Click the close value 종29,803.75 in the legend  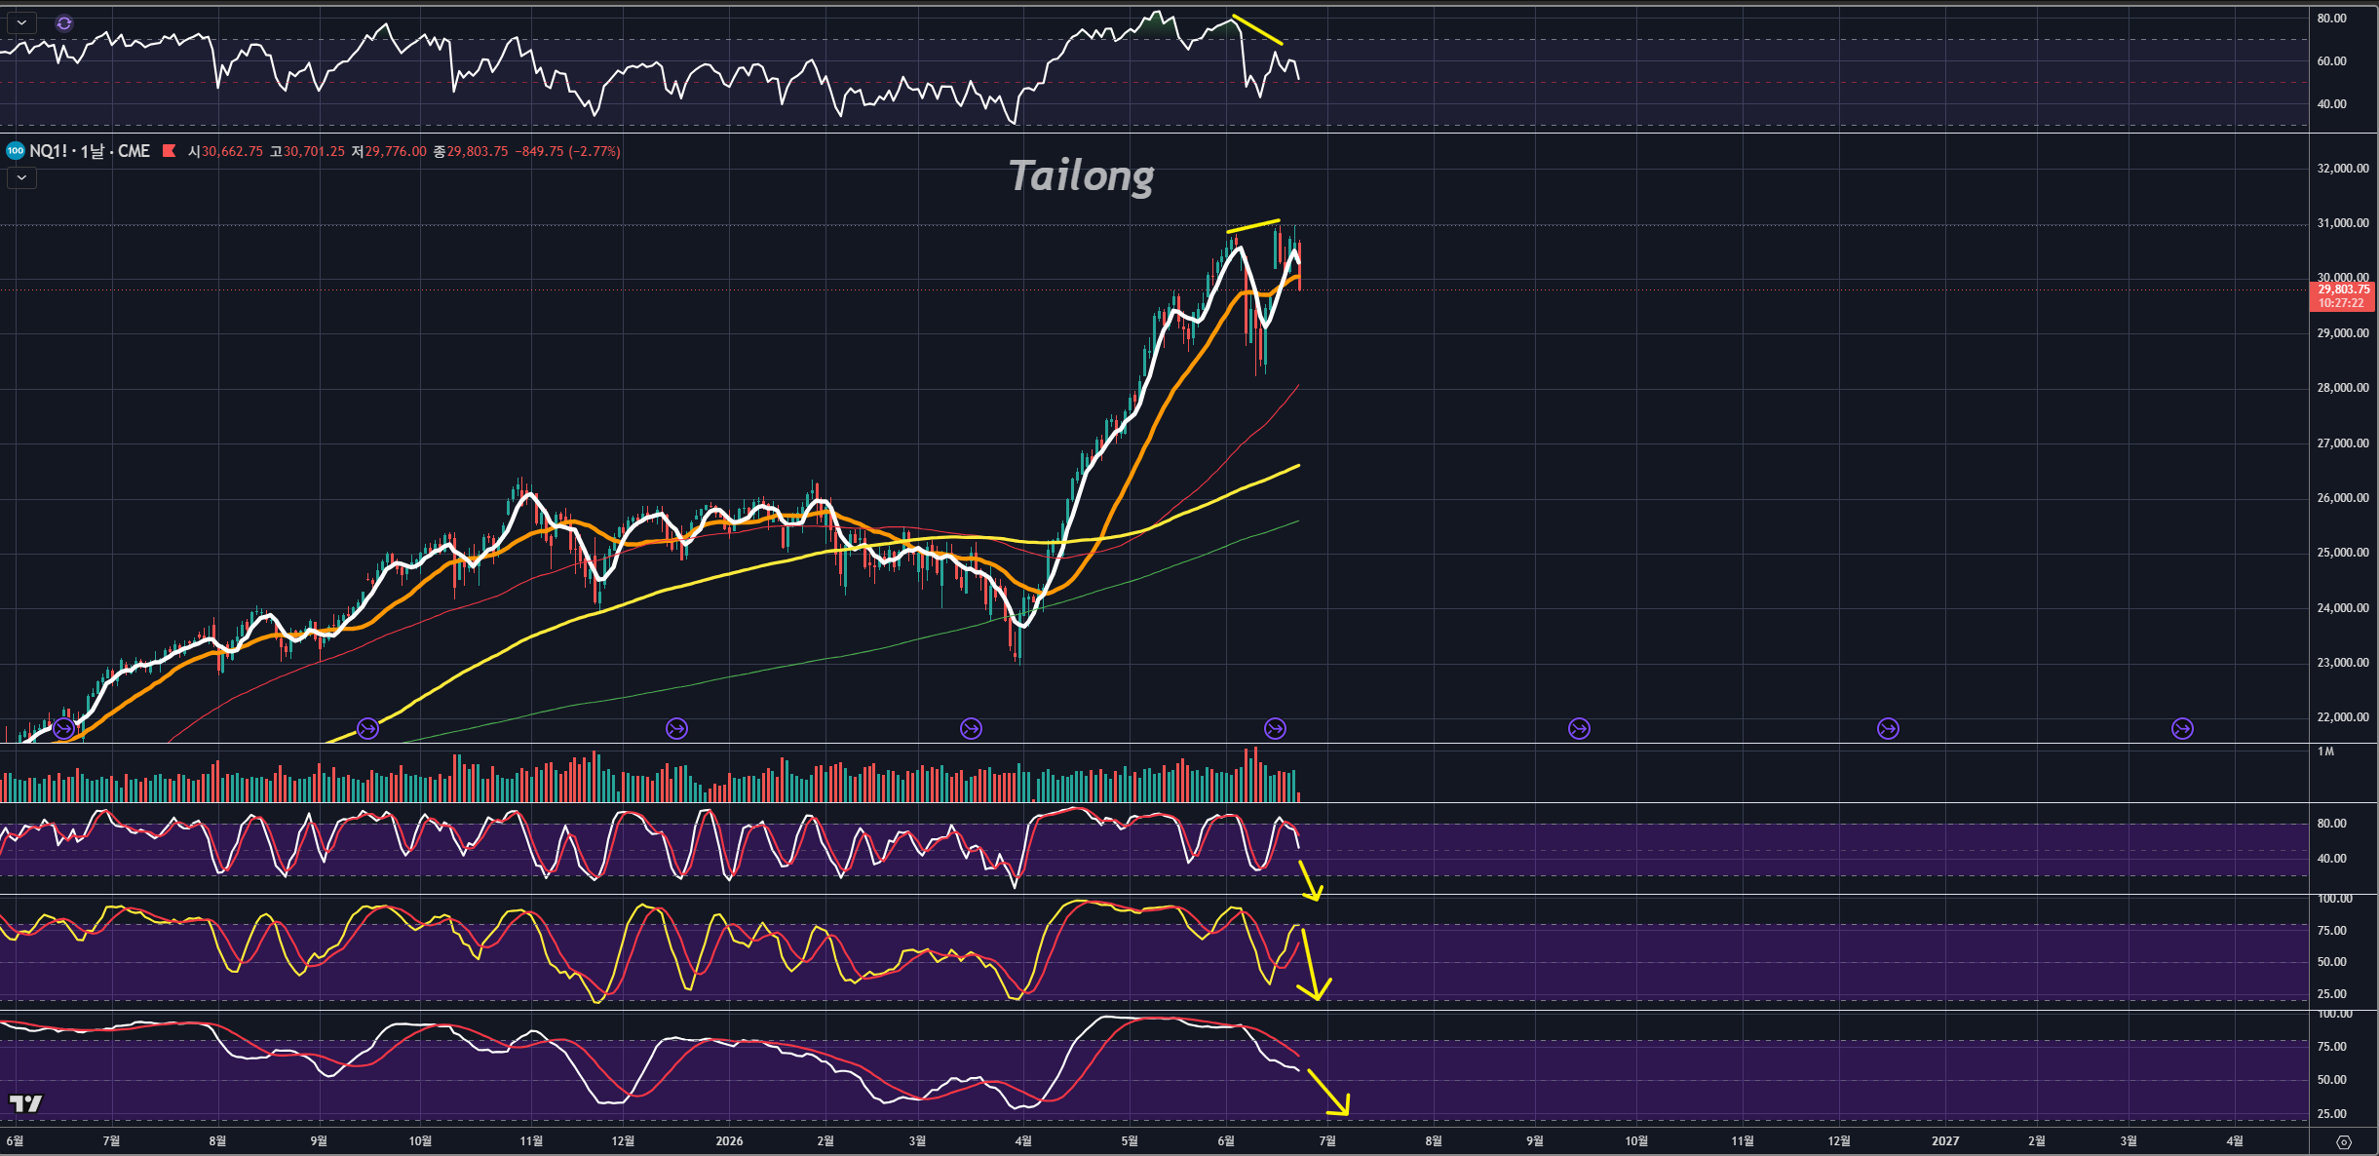471,151
